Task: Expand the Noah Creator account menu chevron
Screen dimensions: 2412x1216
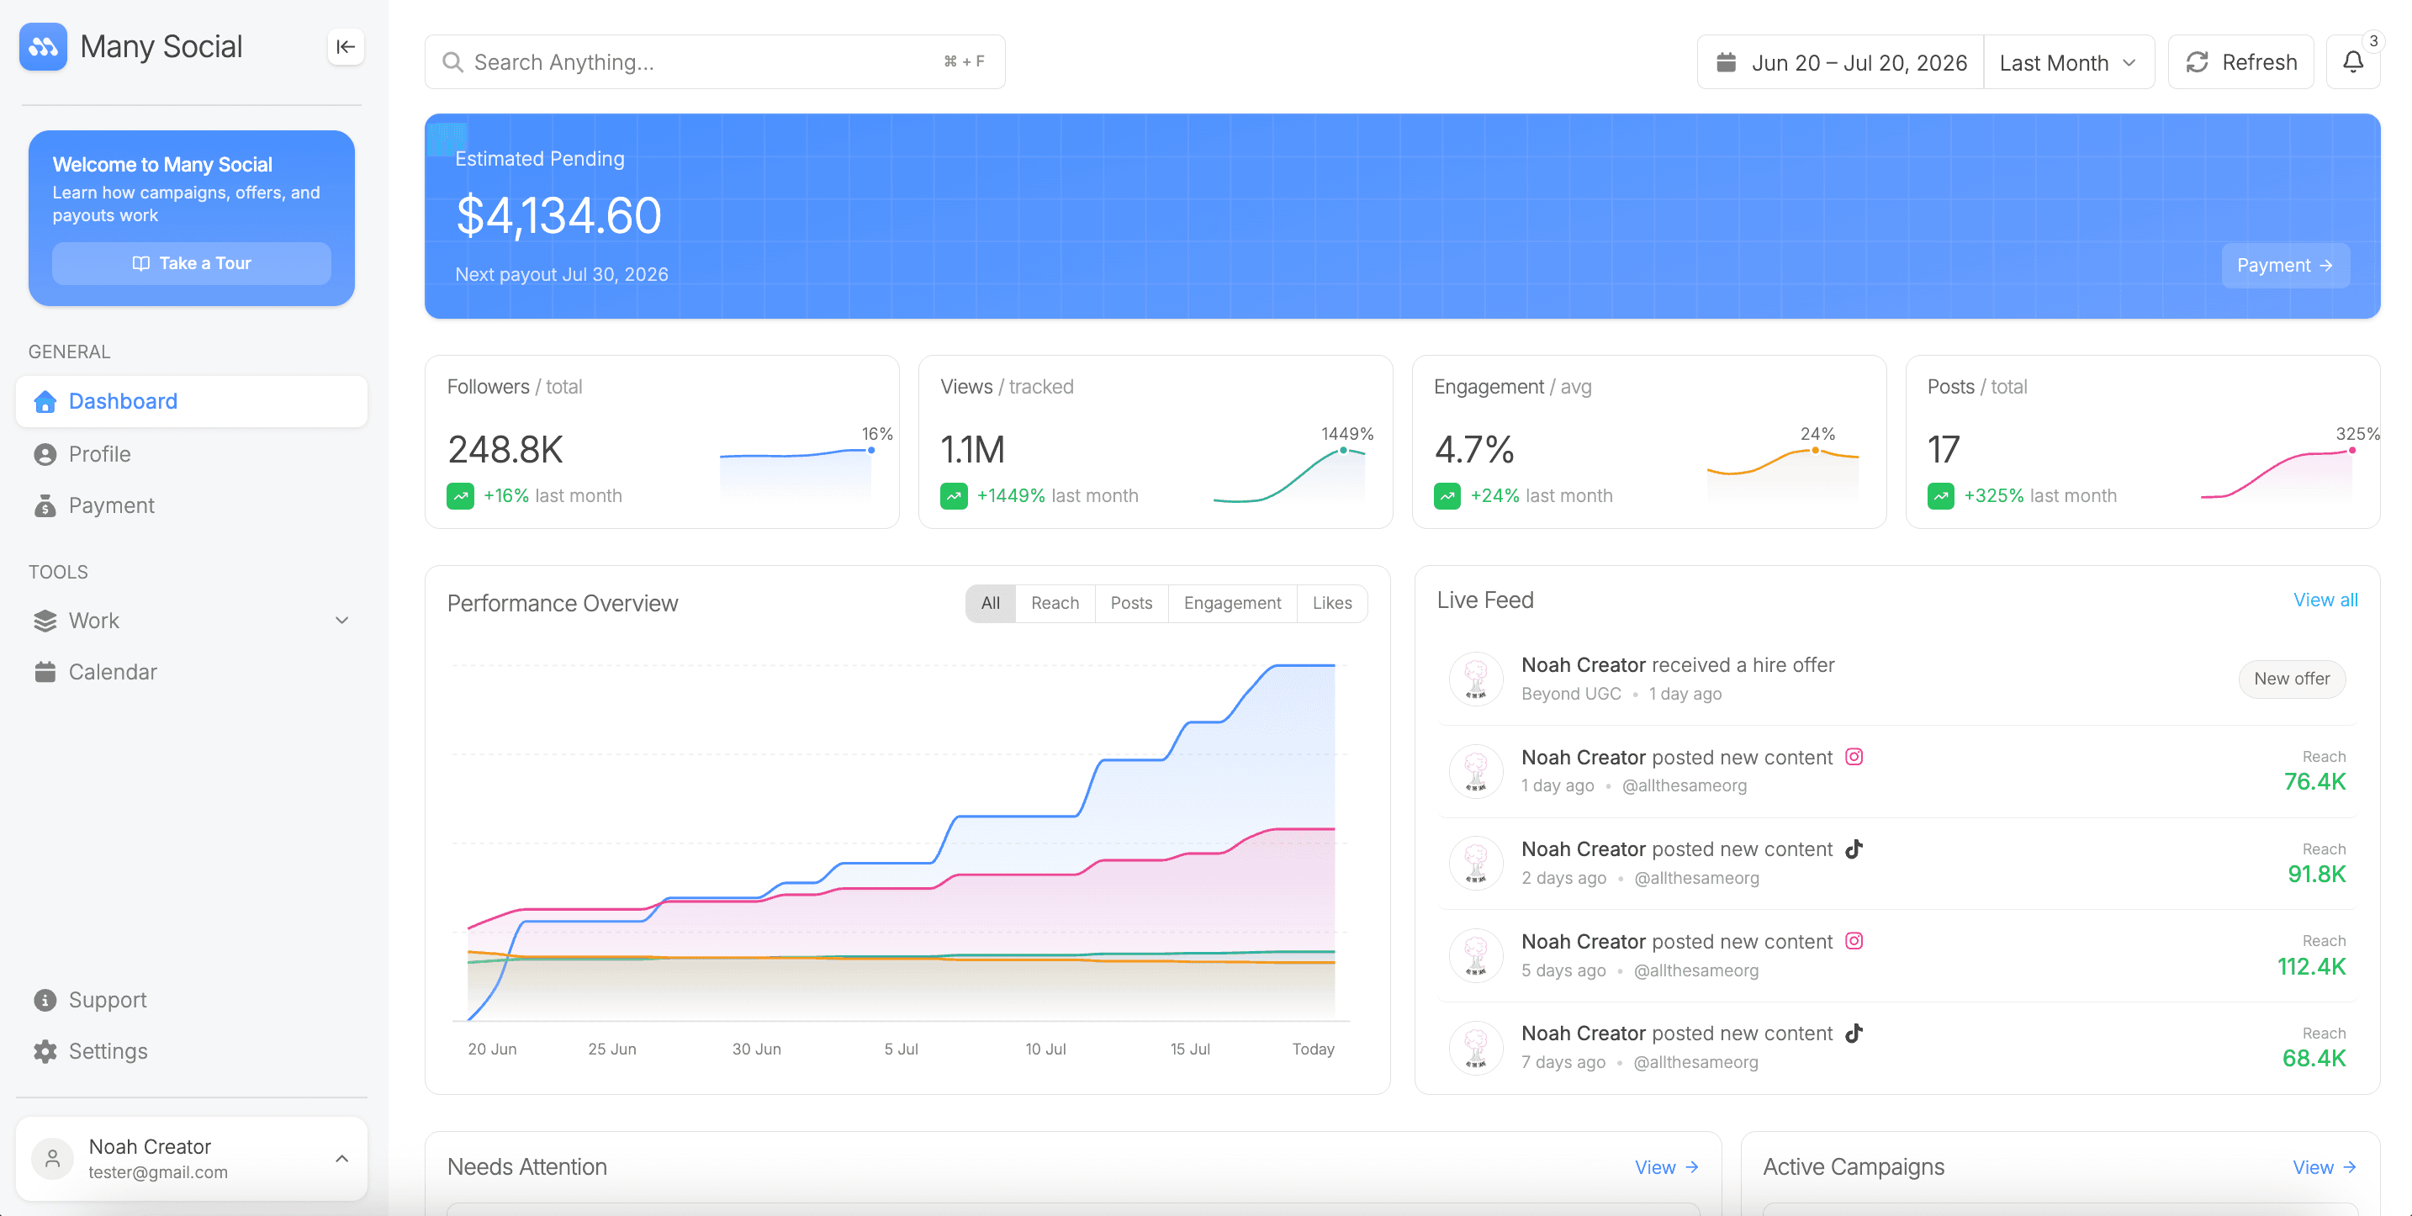Action: click(x=342, y=1159)
